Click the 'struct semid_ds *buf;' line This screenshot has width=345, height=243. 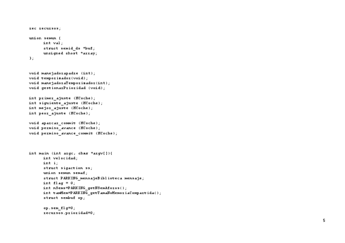point(69,48)
